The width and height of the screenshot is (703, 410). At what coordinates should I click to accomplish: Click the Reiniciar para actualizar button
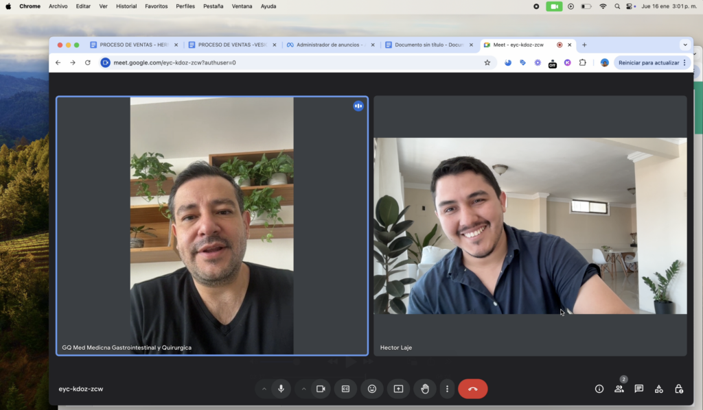pos(649,62)
